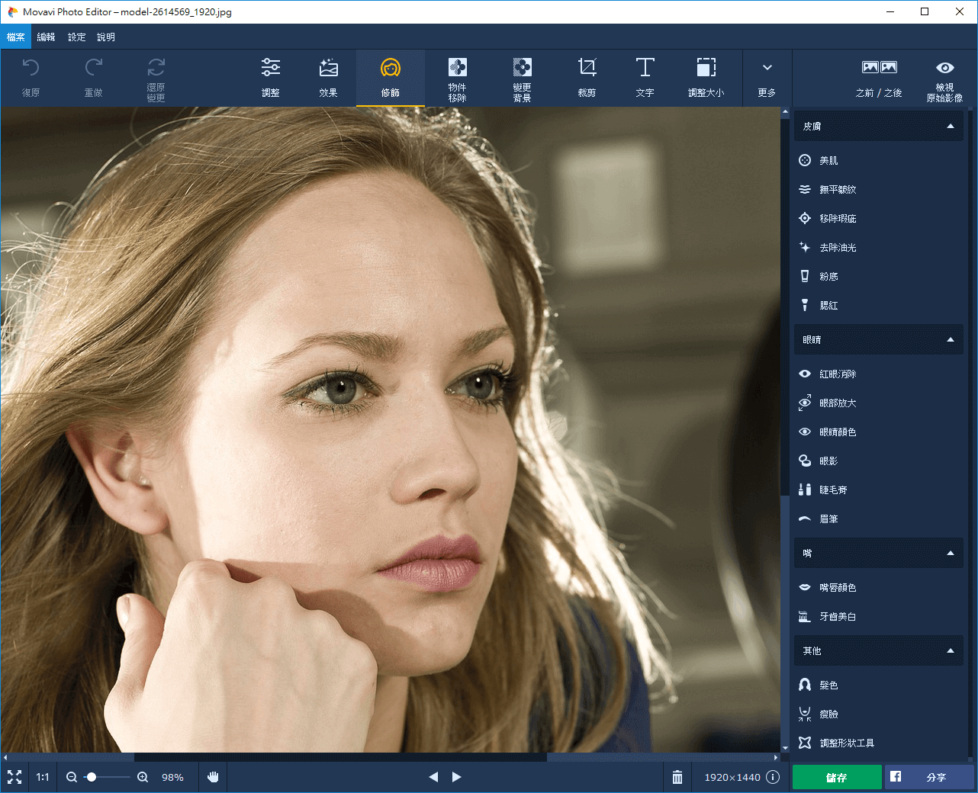Toggle 檢視原始影像 view original image
Viewport: 978px width, 793px height.
click(x=944, y=78)
